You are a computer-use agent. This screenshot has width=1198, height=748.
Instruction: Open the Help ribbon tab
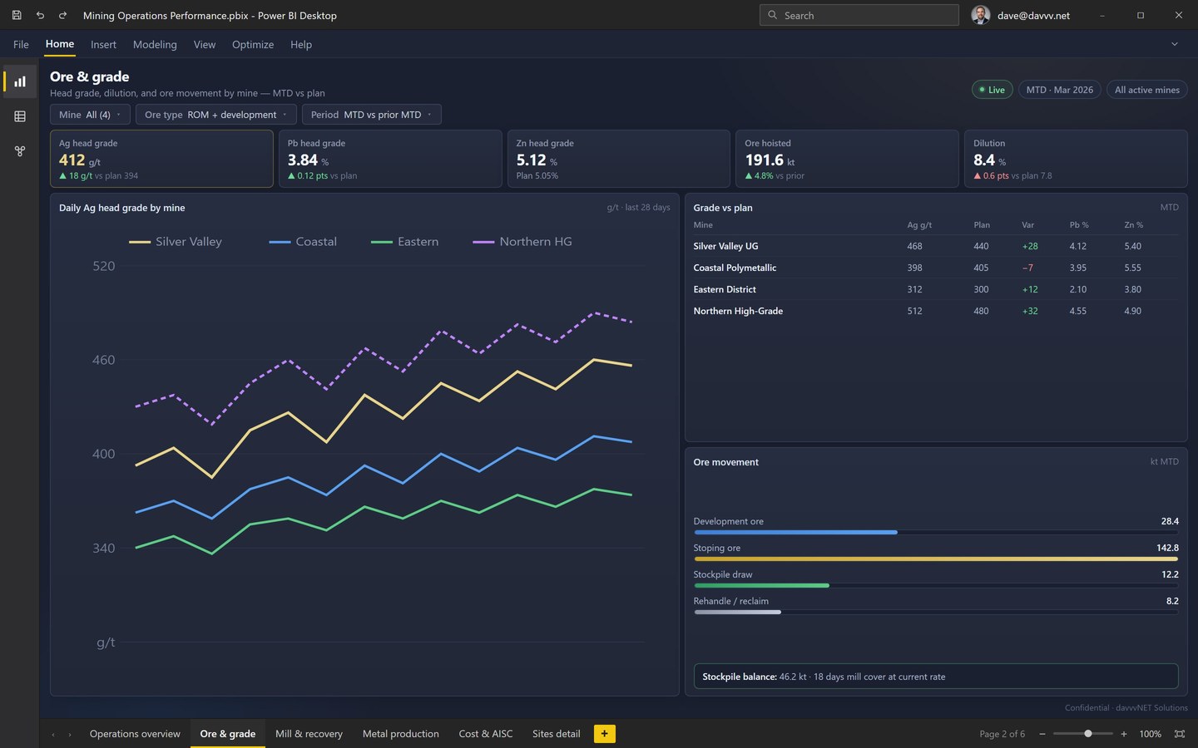(x=301, y=45)
